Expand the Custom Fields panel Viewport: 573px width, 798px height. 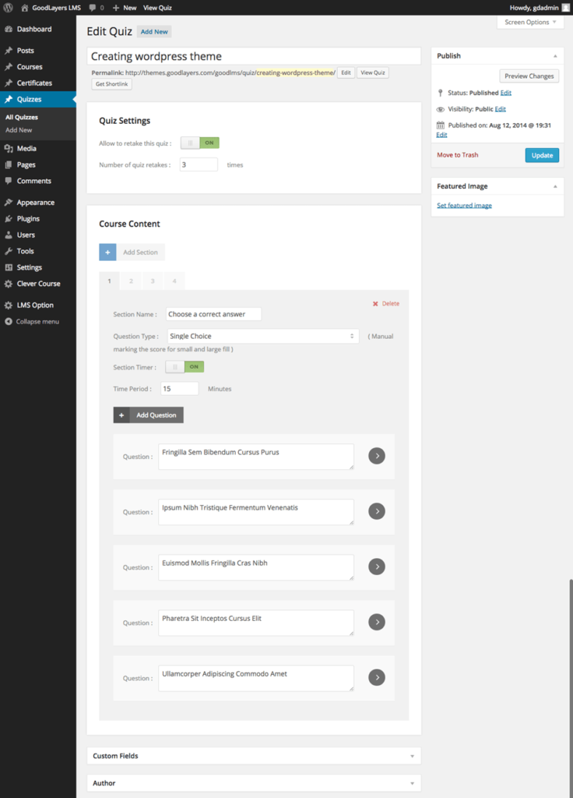(253, 755)
